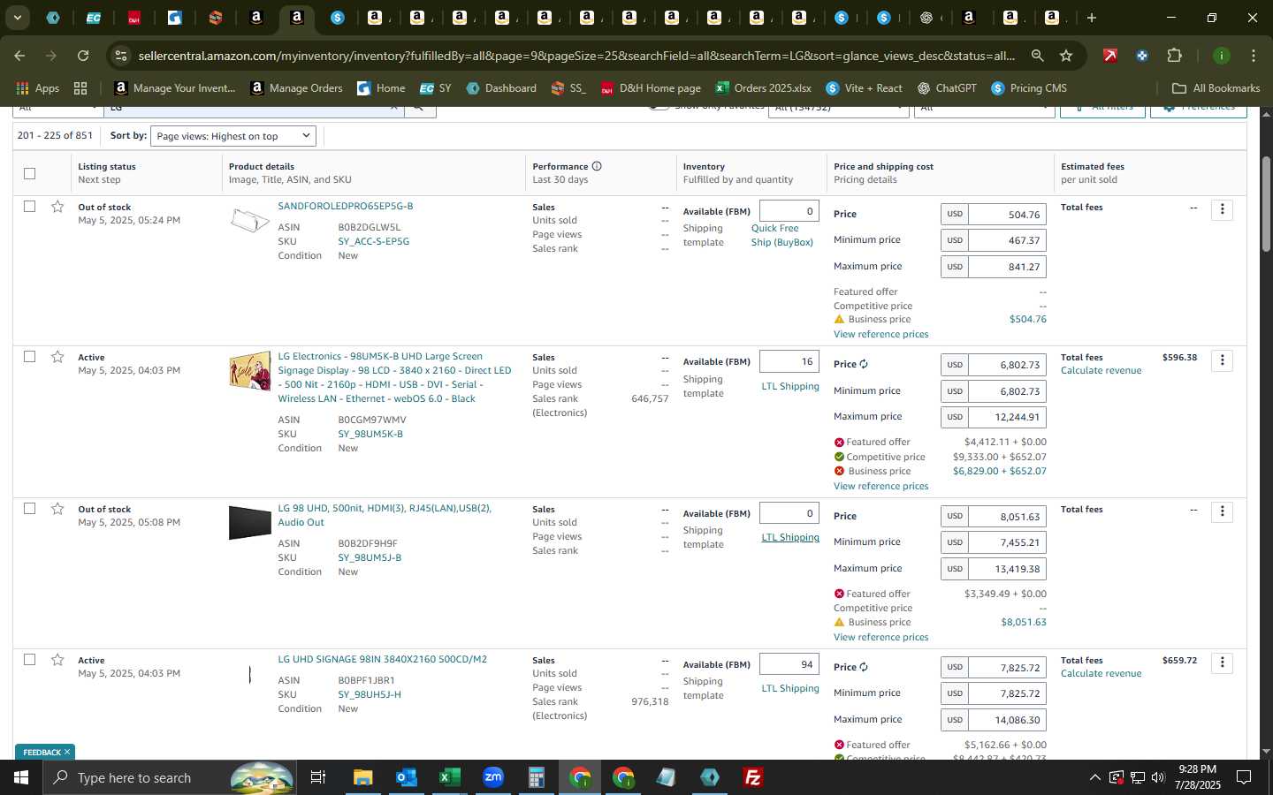Close the FEEDBACK tab with its X
Screen dimensions: 1273x795
(x=67, y=752)
